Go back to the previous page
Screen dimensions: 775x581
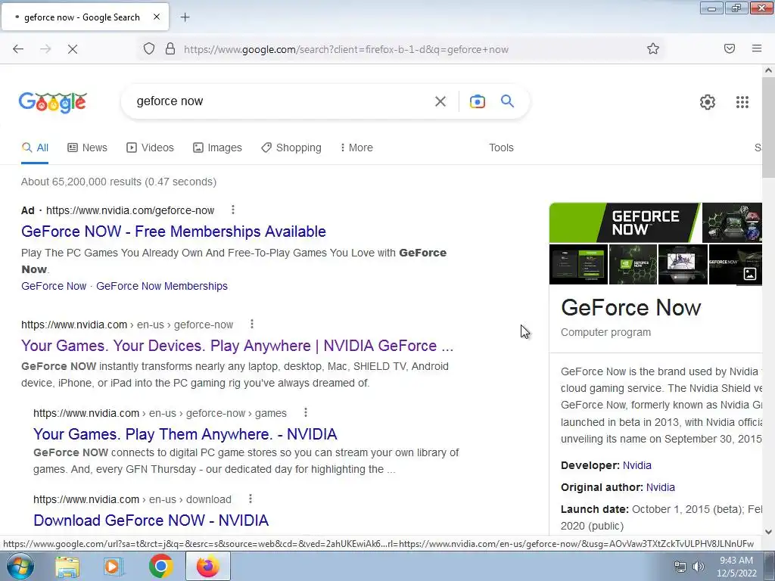click(18, 49)
